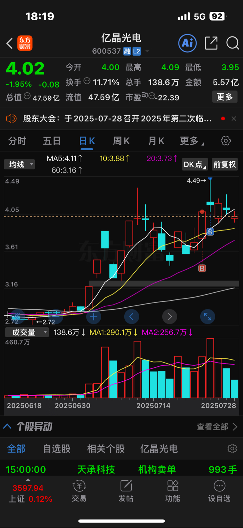Select 相关个股 filter tab
This screenshot has width=243, height=528.
click(x=106, y=449)
